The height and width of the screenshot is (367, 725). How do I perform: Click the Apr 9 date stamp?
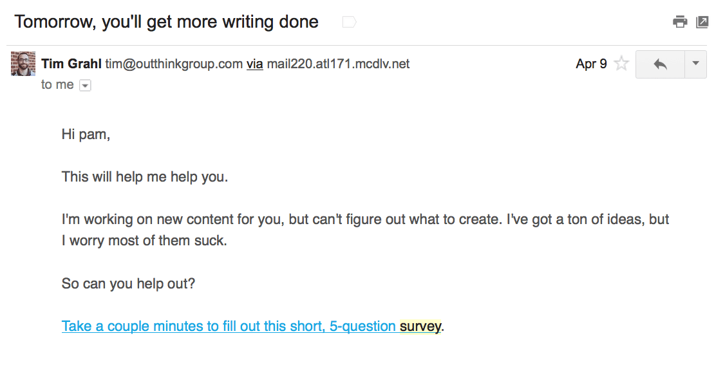(591, 64)
